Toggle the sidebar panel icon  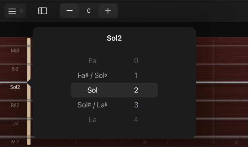pyautogui.click(x=43, y=11)
